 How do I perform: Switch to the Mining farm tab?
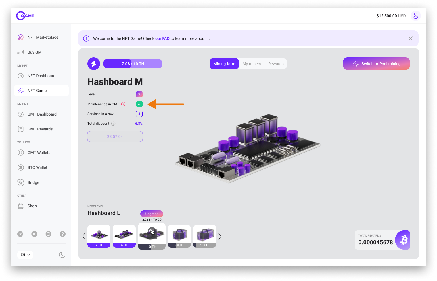coord(224,64)
